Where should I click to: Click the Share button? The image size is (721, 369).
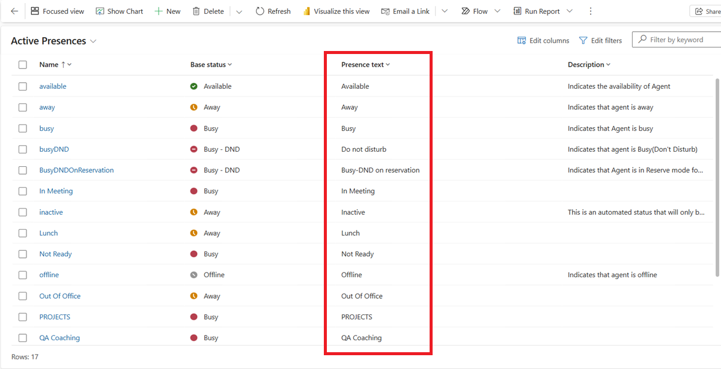[707, 11]
